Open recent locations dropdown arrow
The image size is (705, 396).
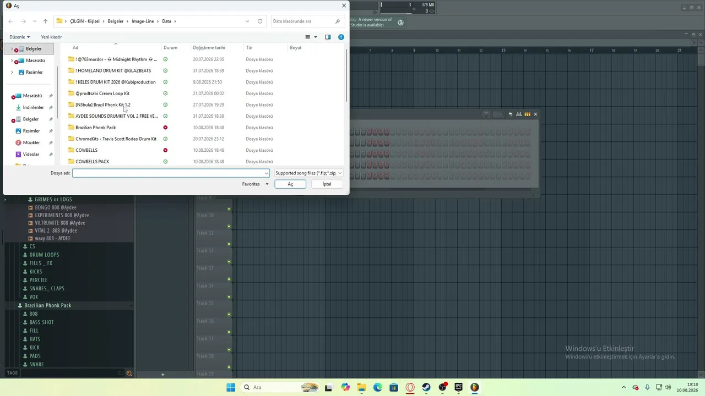pos(34,21)
